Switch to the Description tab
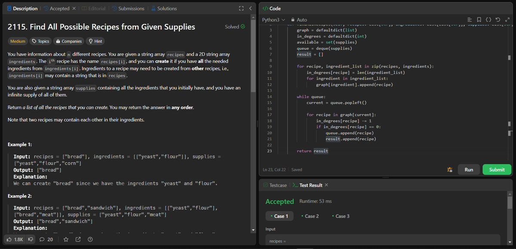Image resolution: width=516 pixels, height=249 pixels. click(22, 9)
